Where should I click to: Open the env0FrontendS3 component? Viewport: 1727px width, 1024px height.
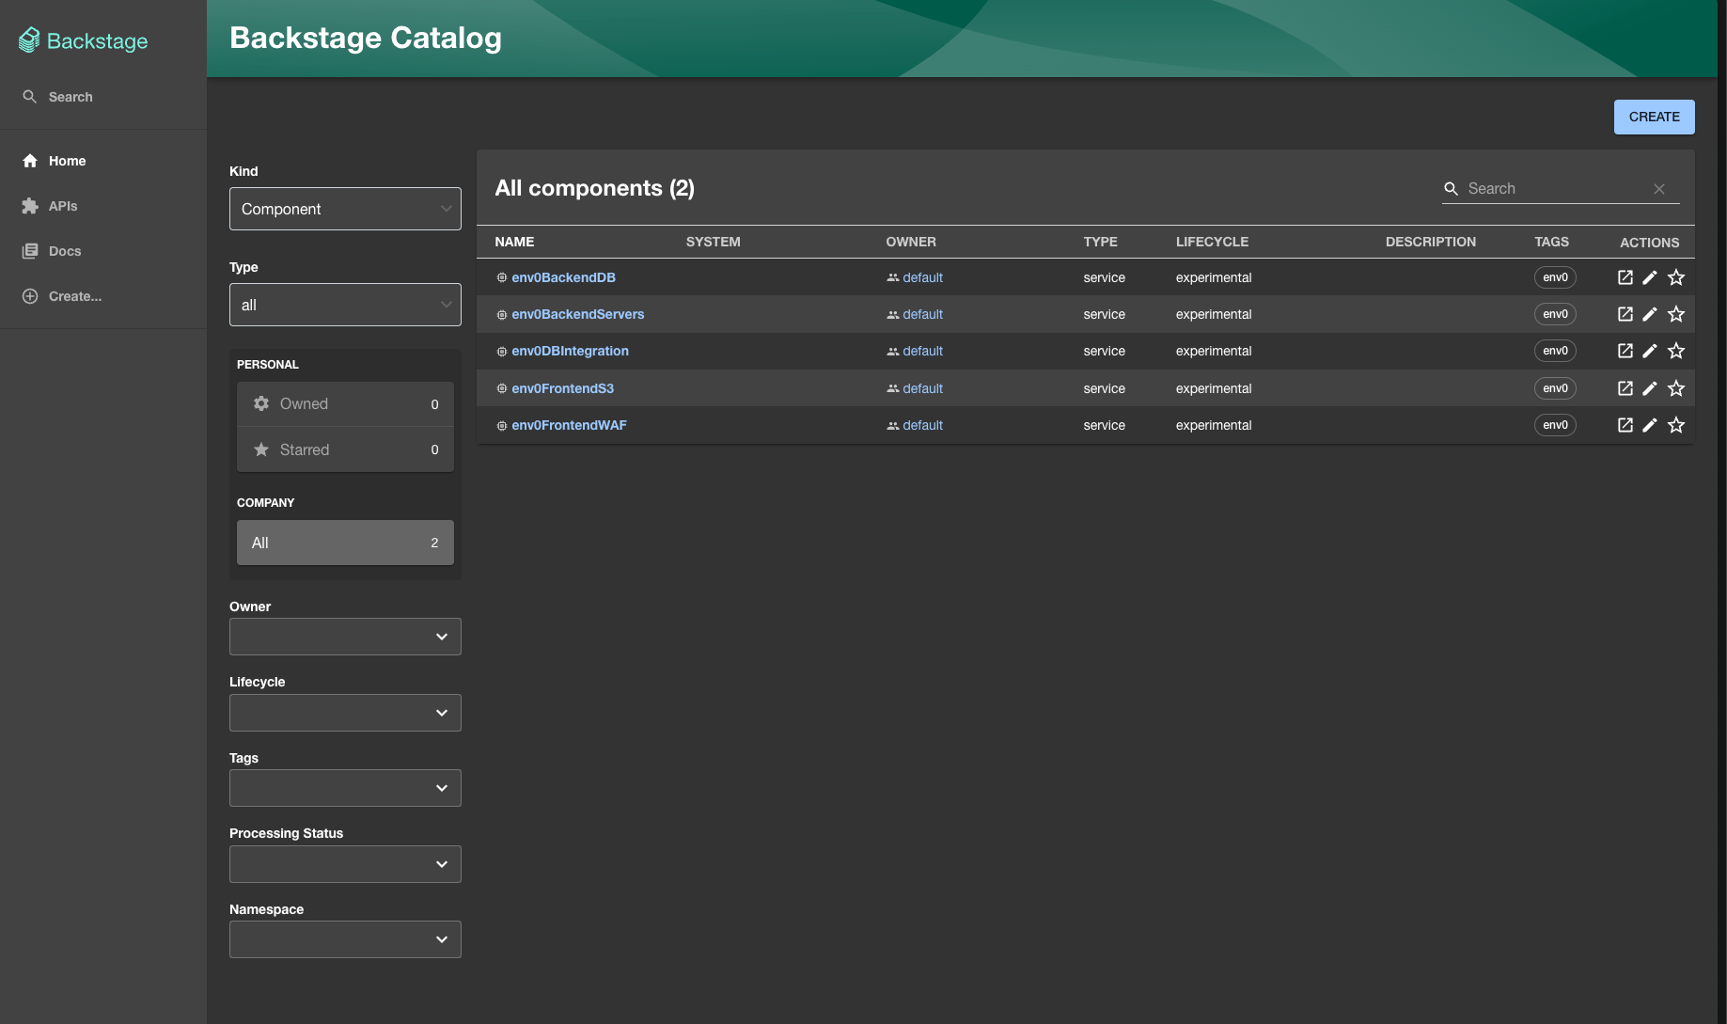pyautogui.click(x=562, y=388)
